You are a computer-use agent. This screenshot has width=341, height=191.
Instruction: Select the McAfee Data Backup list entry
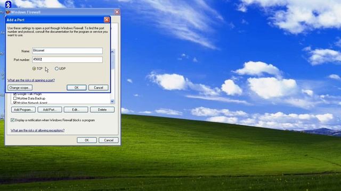[x=31, y=98]
